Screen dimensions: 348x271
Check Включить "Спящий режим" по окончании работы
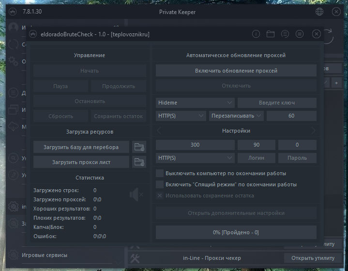coord(160,184)
